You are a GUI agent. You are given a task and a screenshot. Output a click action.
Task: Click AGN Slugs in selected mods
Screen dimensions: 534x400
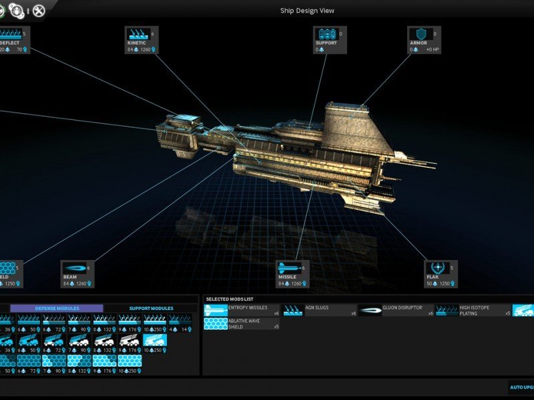pos(319,310)
